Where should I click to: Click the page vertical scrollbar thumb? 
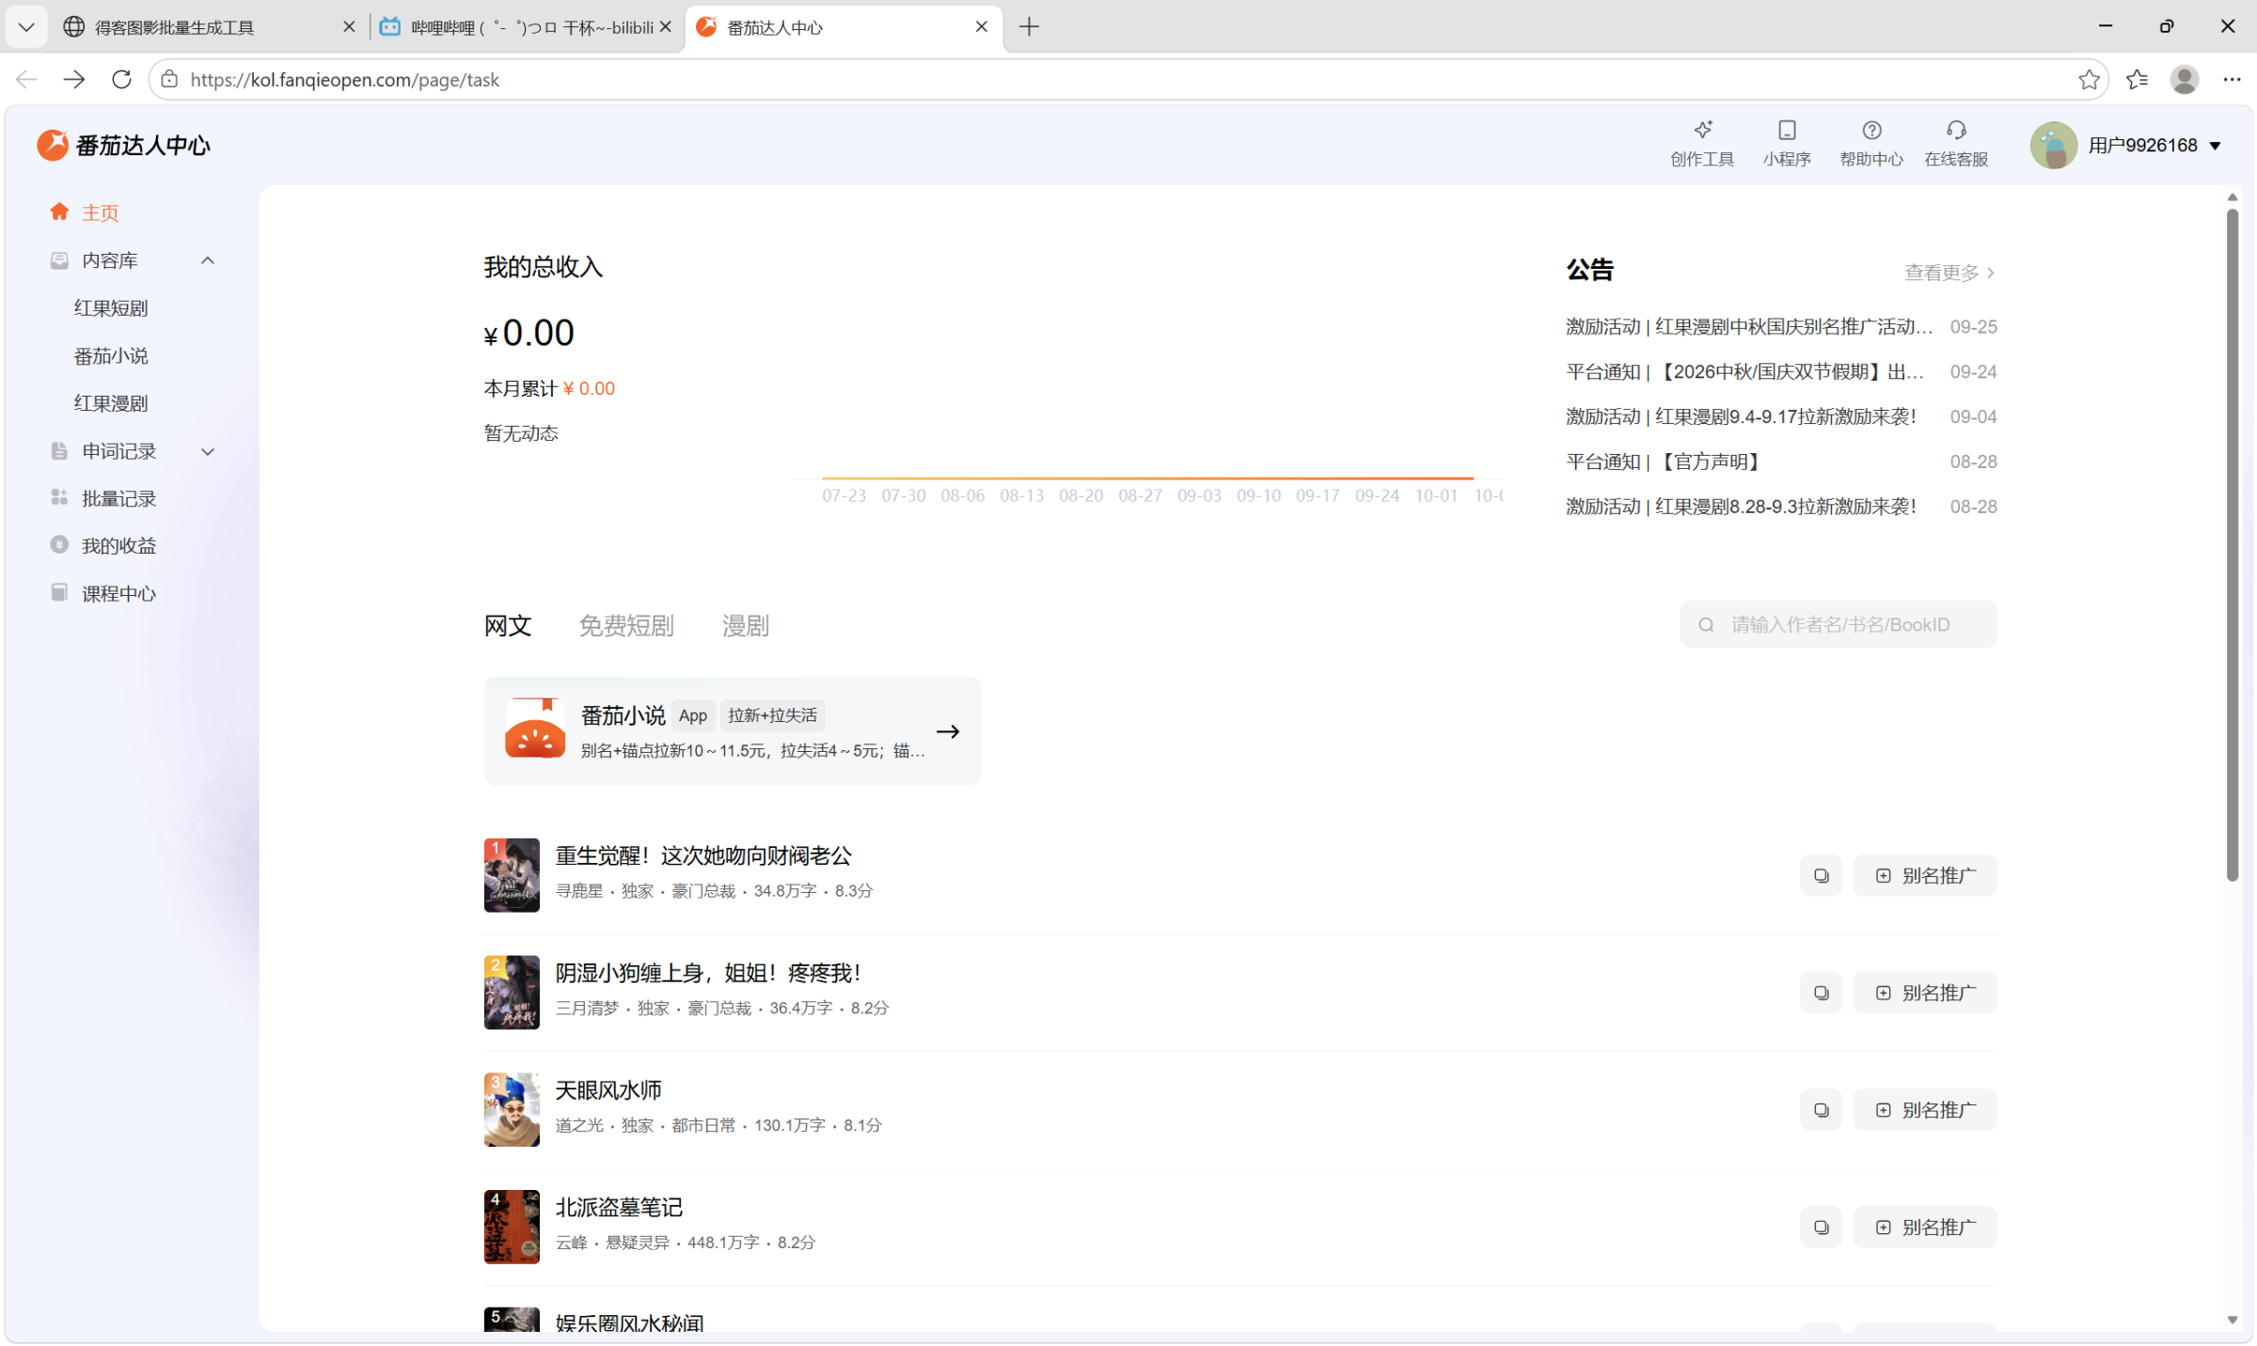coord(2232,545)
